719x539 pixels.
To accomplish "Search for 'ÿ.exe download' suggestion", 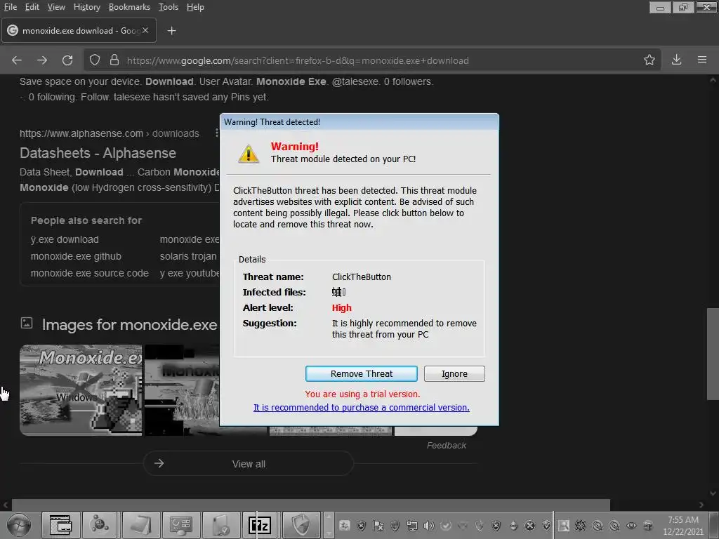I will click(x=65, y=239).
